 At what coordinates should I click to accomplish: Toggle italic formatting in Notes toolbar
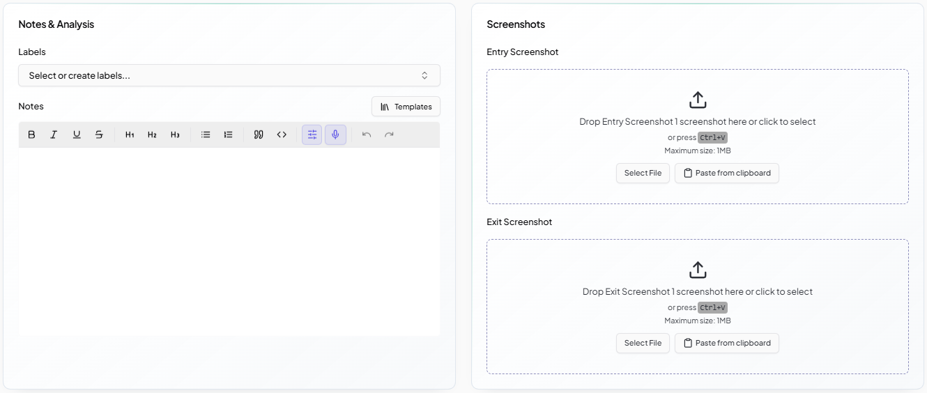(x=54, y=134)
